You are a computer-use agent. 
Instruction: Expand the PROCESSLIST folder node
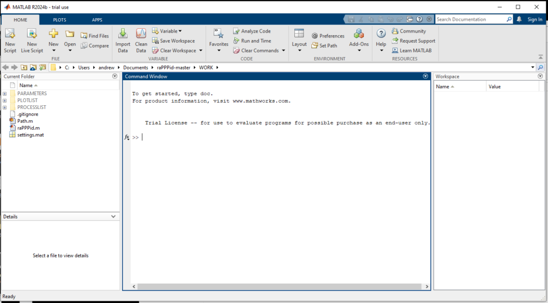click(x=5, y=107)
